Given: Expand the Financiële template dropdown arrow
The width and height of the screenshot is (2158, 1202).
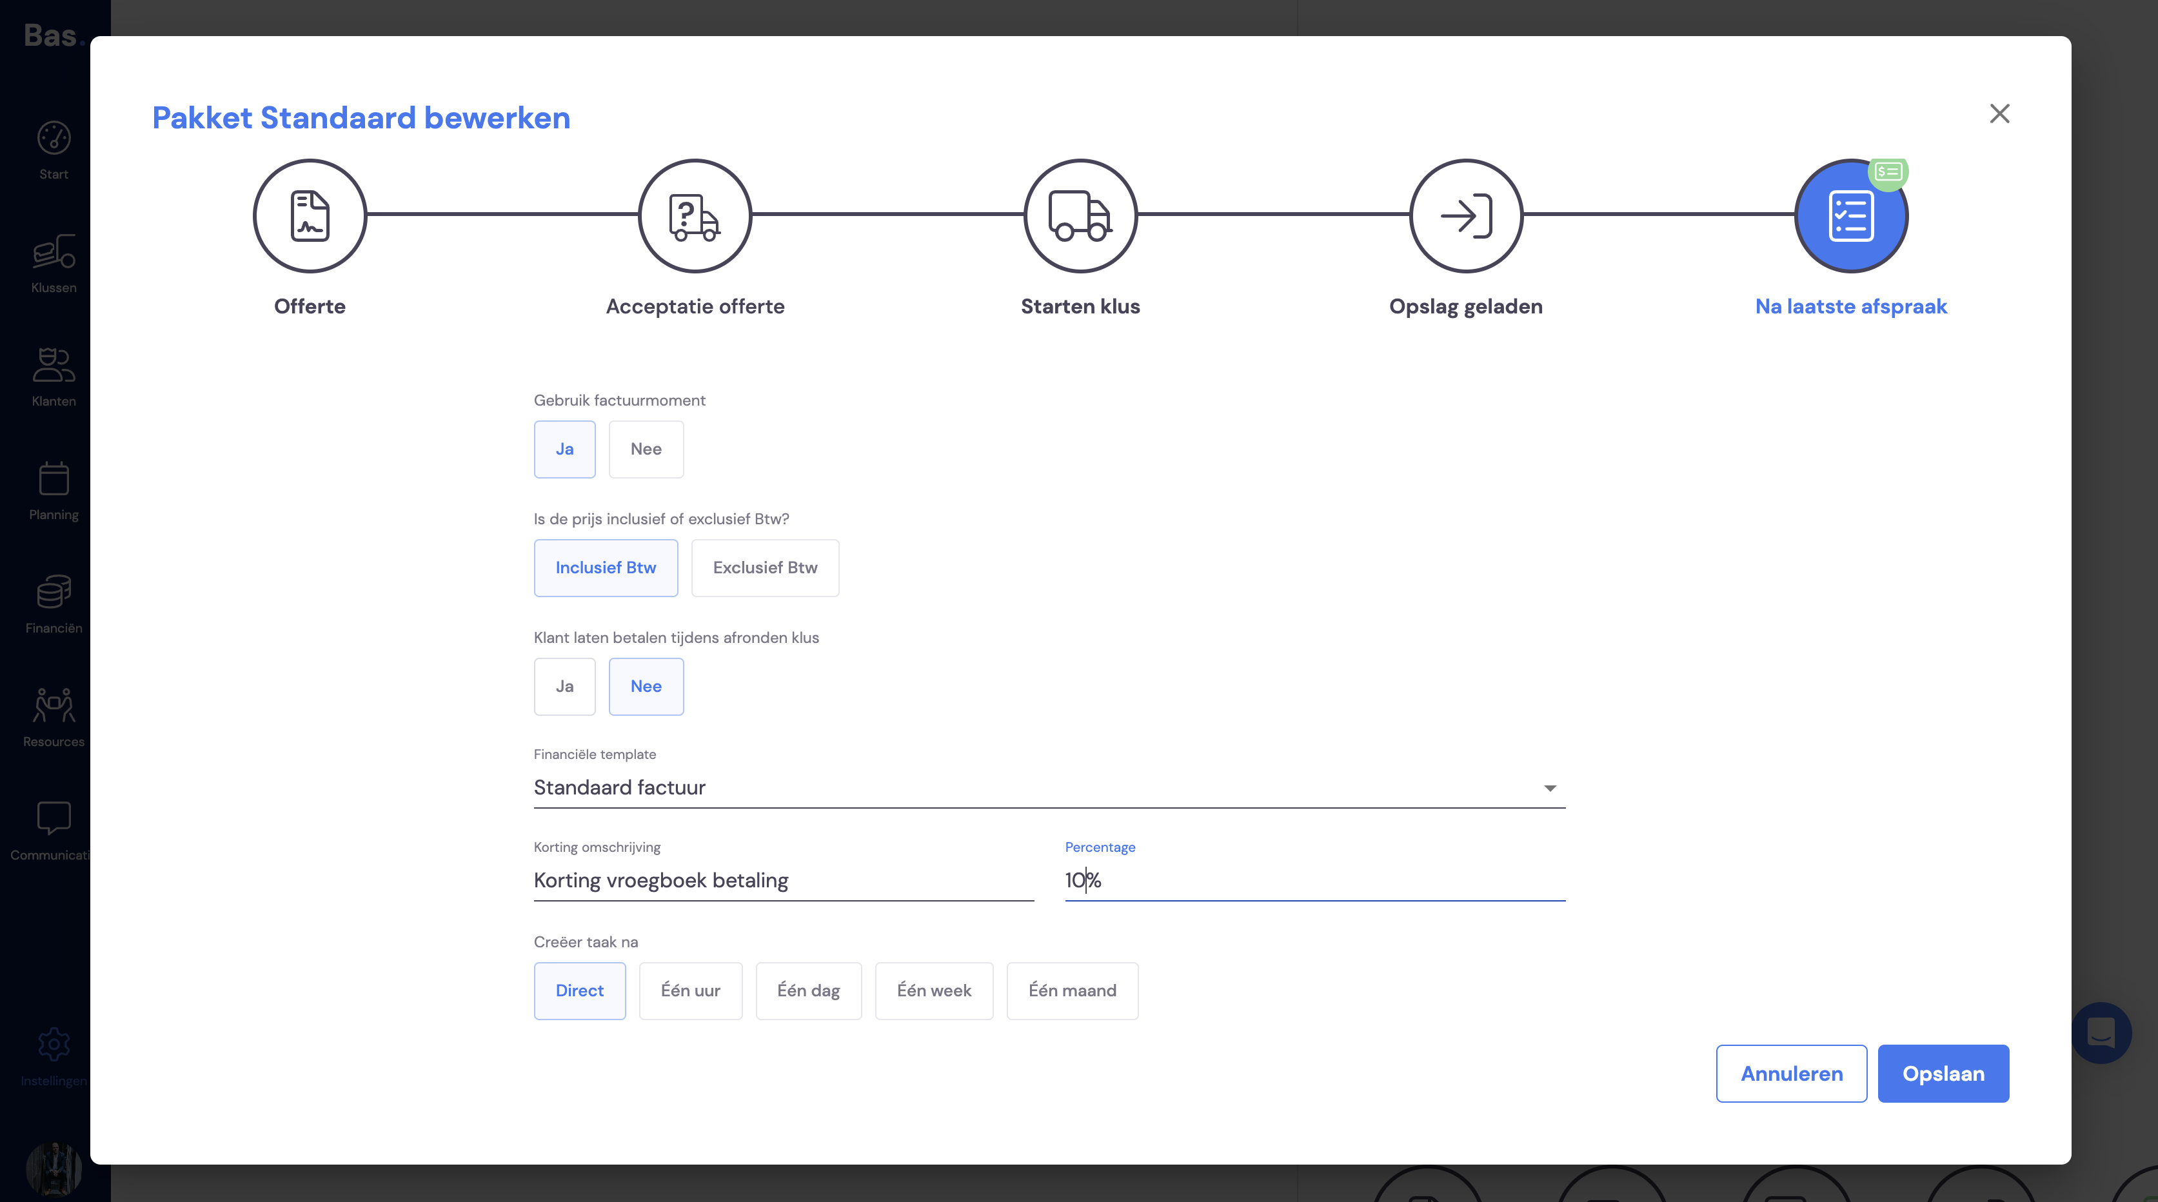Looking at the screenshot, I should click(x=1550, y=788).
